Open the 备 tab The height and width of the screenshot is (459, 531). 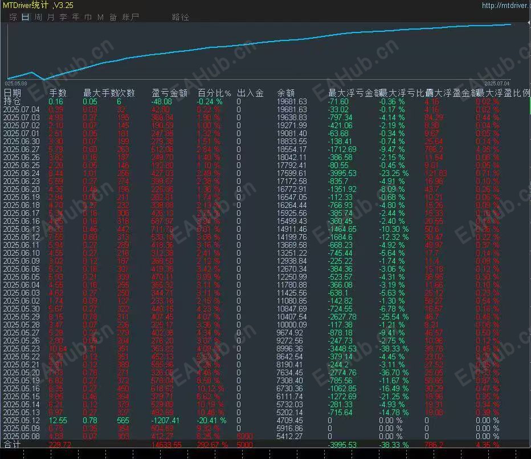pos(113,17)
